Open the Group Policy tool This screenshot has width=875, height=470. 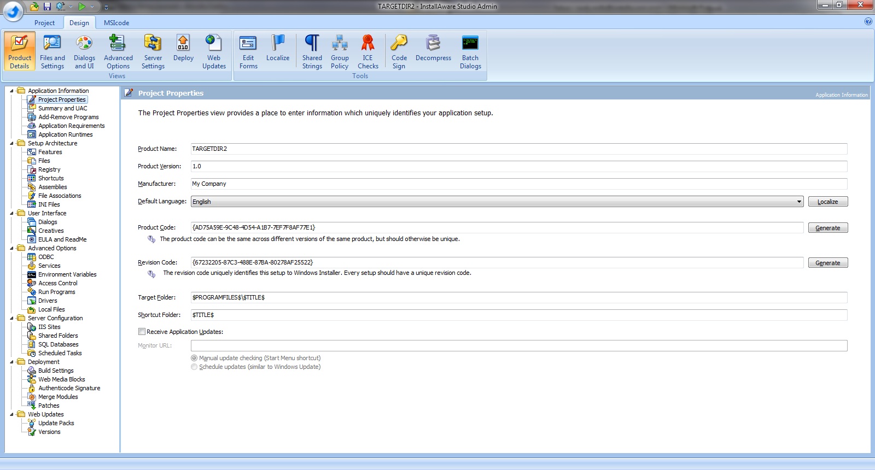tap(340, 51)
